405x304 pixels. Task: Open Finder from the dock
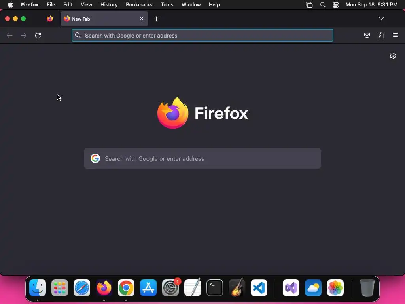pyautogui.click(x=38, y=288)
